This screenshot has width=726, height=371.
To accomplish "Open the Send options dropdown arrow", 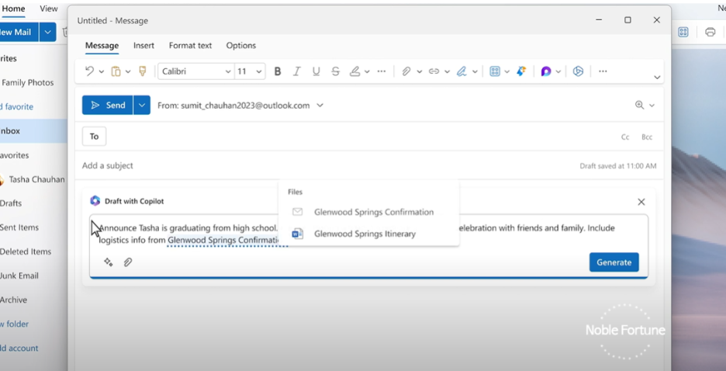I will [142, 105].
